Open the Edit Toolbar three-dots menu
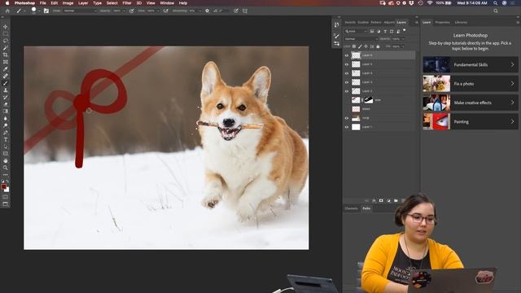This screenshot has height=293, width=521. [6, 175]
